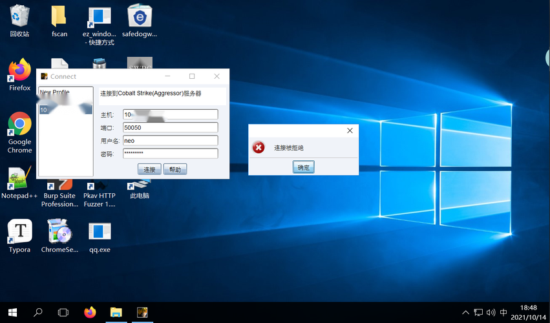Open the volume tray icon

[491, 312]
